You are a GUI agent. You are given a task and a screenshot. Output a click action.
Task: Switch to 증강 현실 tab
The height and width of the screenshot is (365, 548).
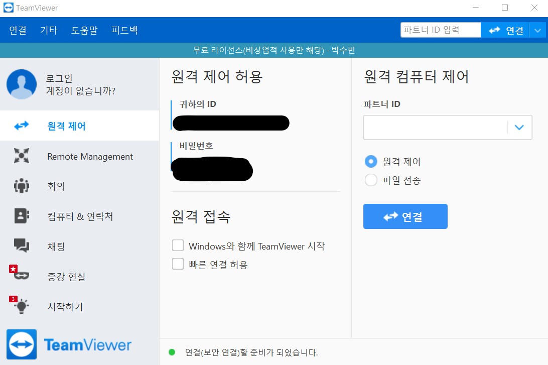point(80,276)
